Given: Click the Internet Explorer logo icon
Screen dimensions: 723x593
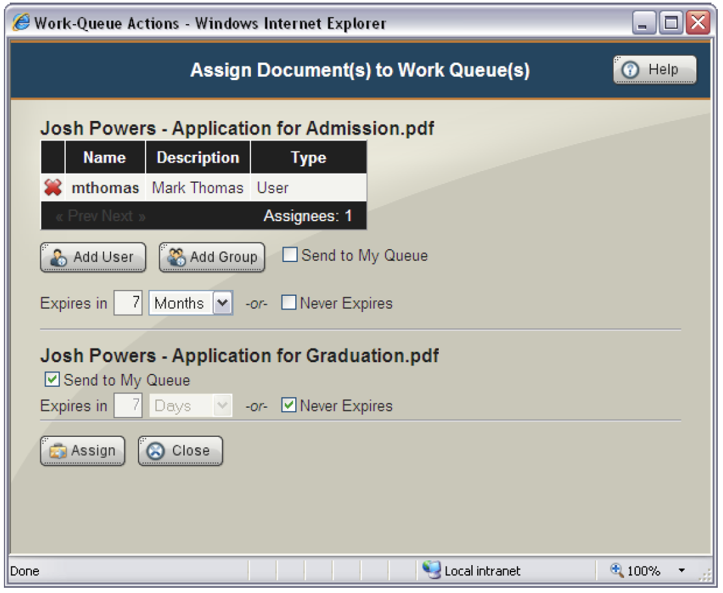Looking at the screenshot, I should (21, 22).
